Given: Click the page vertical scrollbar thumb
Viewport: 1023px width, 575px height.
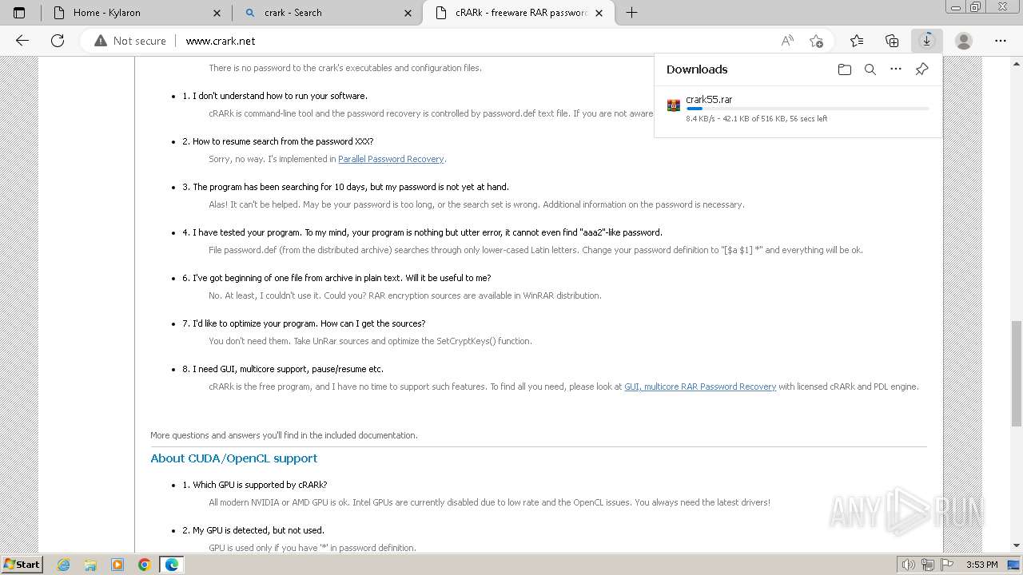Looking at the screenshot, I should (1017, 374).
